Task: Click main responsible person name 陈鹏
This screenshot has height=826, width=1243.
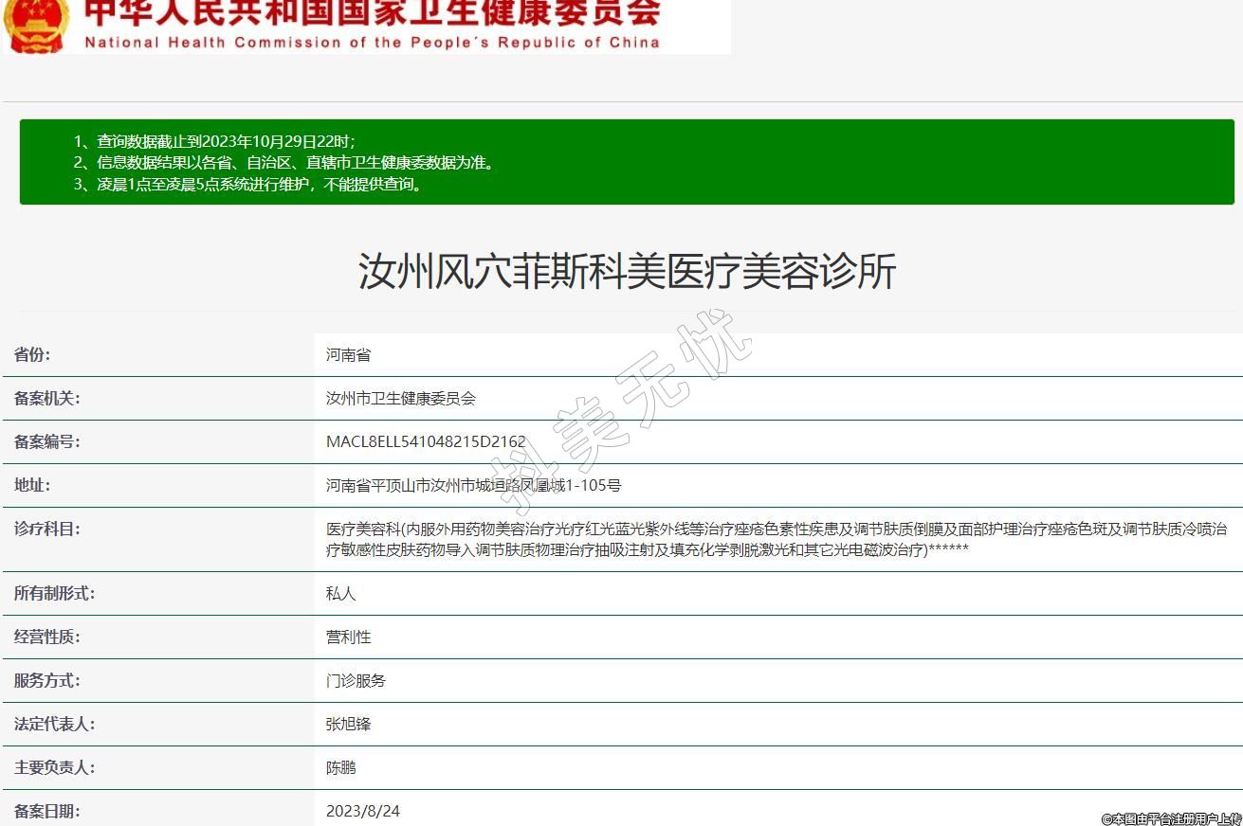Action: point(340,768)
